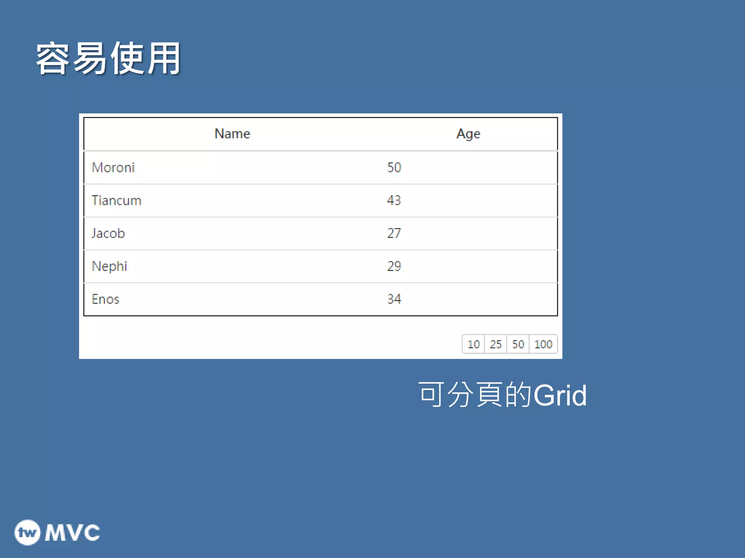Image resolution: width=745 pixels, height=558 pixels.
Task: Click the Moroni name cell
Action: [232, 168]
